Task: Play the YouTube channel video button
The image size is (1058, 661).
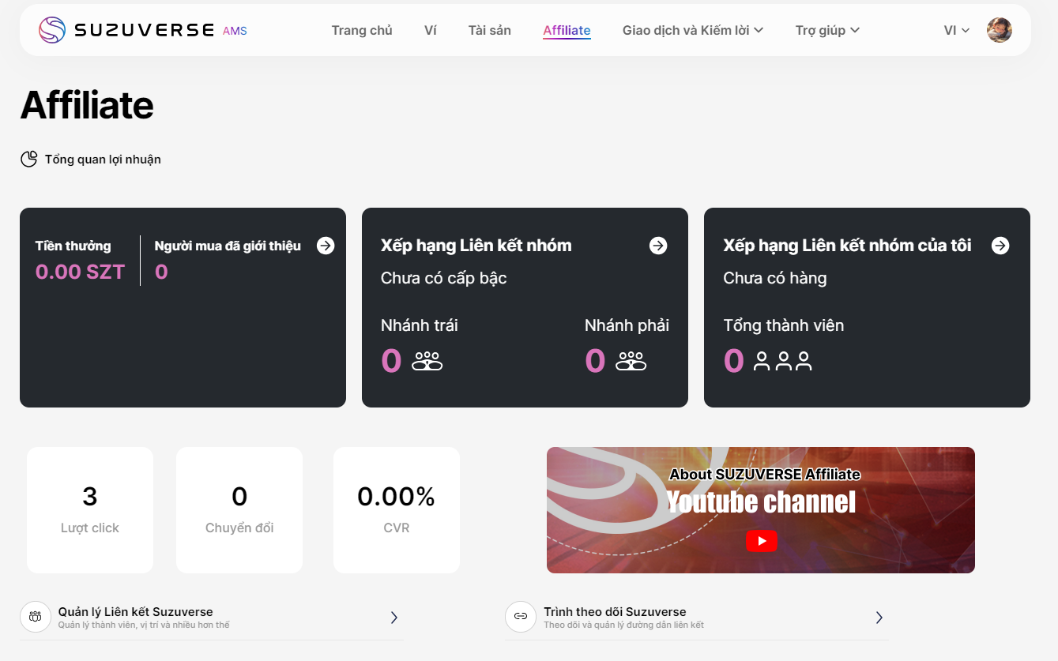Action: coord(761,541)
